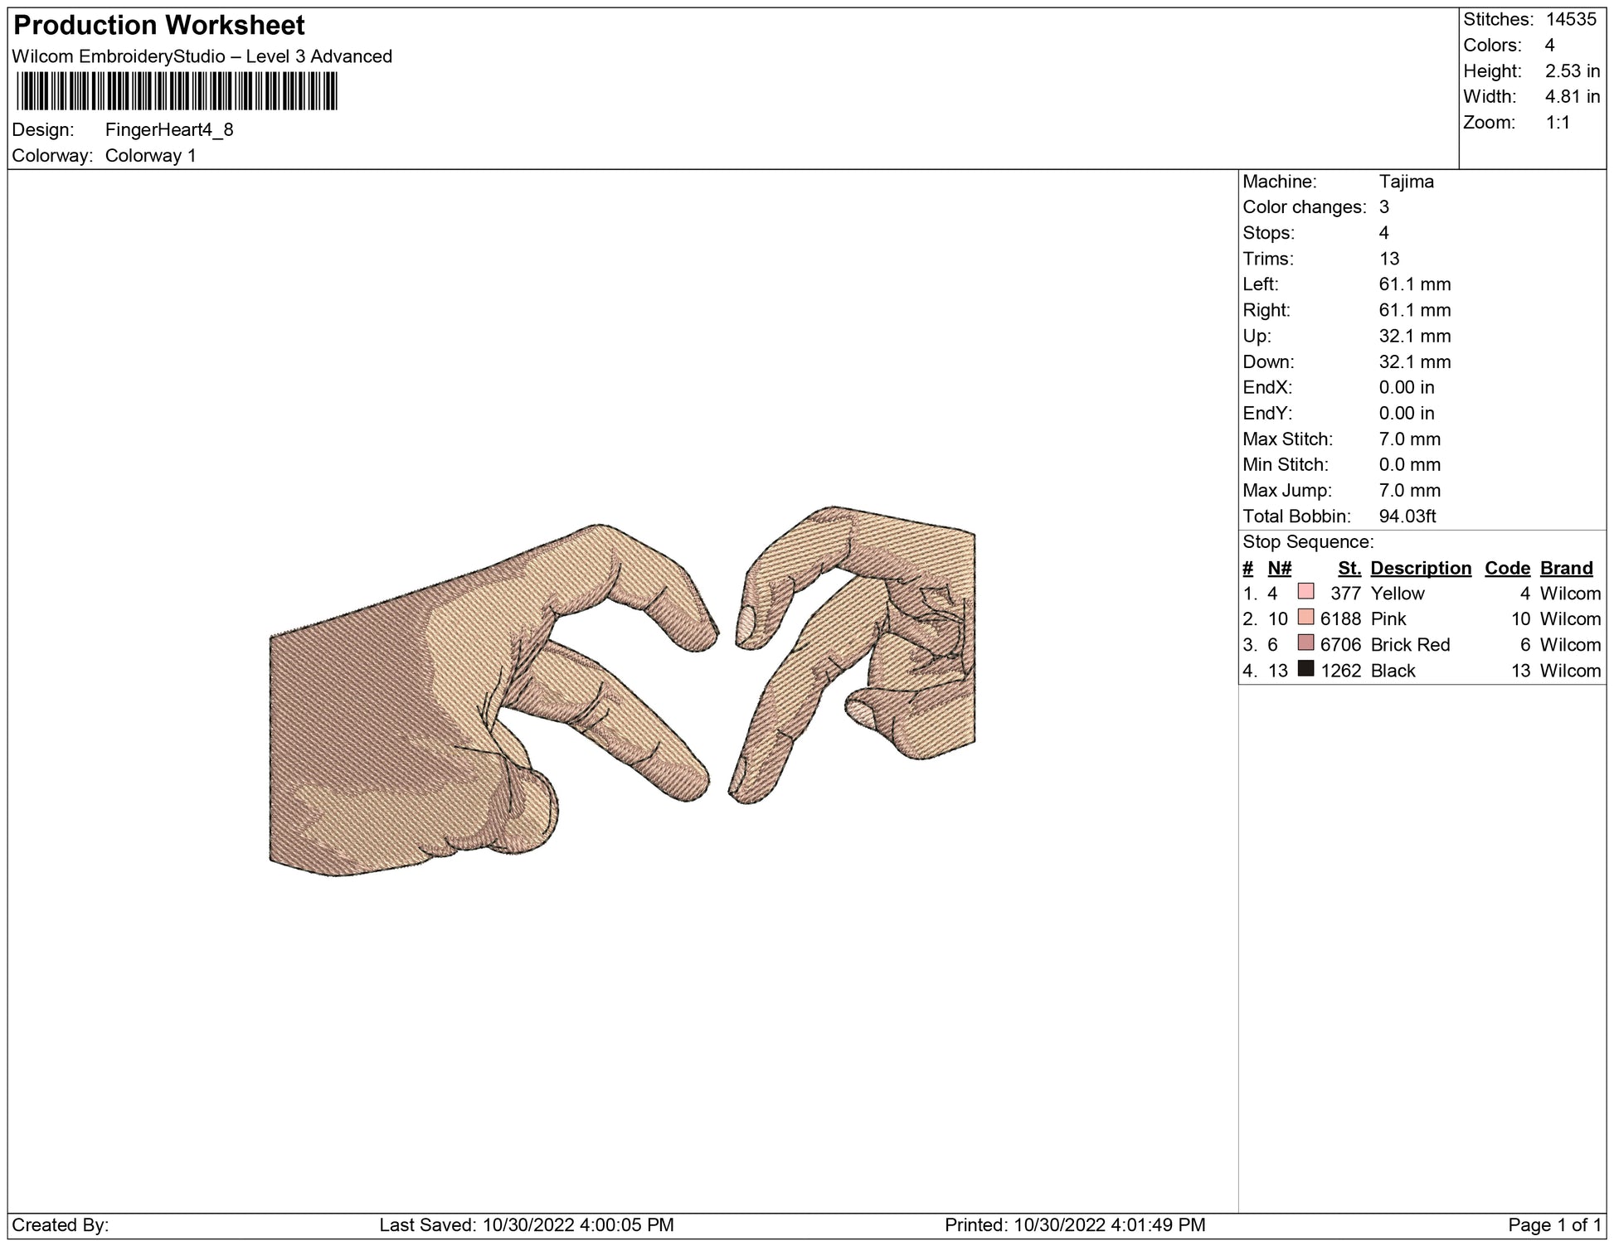Click the Production Worksheet title

tap(159, 26)
